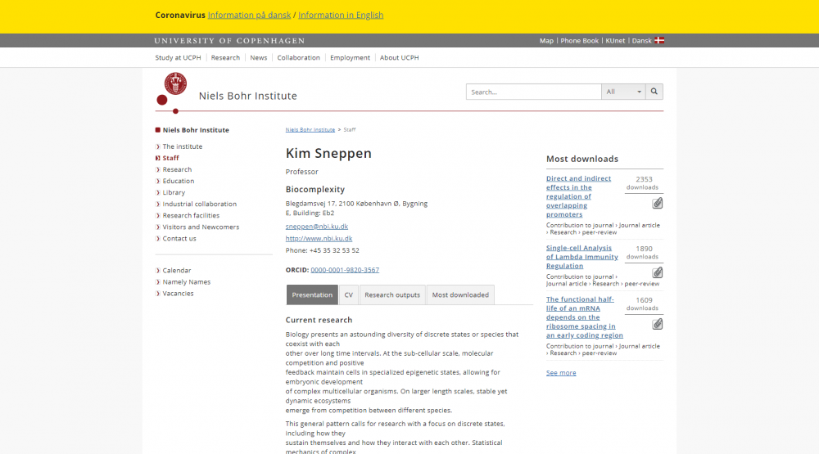The image size is (819, 454).
Task: Expand the Research facilities sidebar item
Action: click(x=191, y=215)
